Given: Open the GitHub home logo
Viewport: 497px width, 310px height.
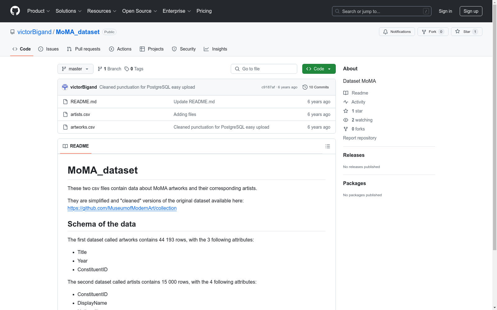Looking at the screenshot, I should pos(15,11).
